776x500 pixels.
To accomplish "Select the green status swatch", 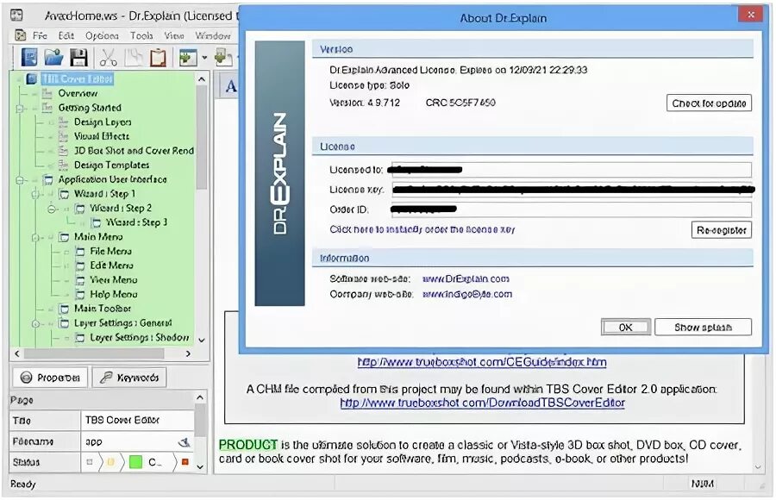I will 135,462.
